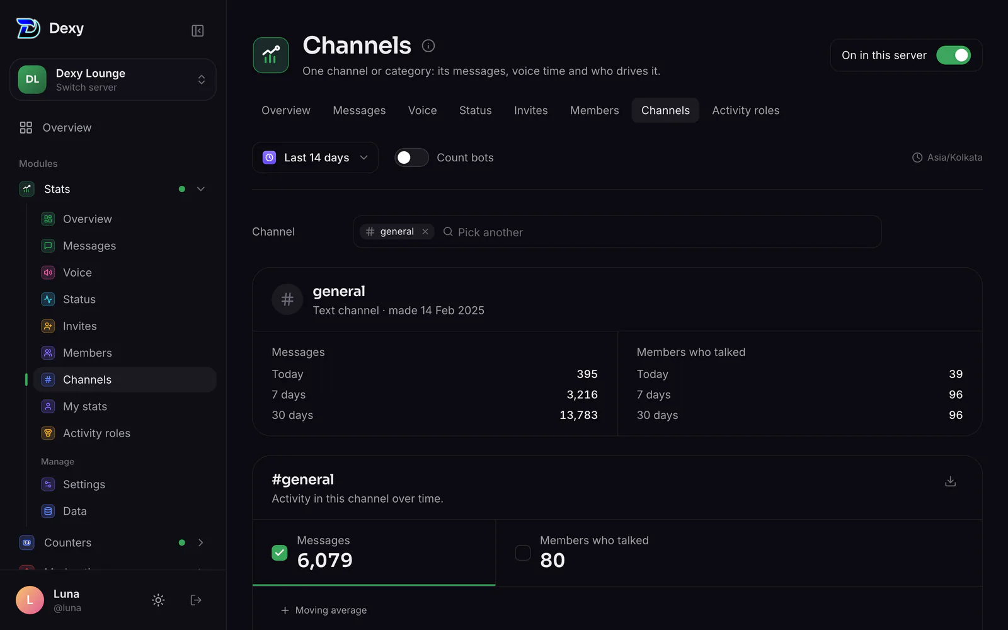
Task: Open Status in Stats sidebar
Action: coord(125,299)
